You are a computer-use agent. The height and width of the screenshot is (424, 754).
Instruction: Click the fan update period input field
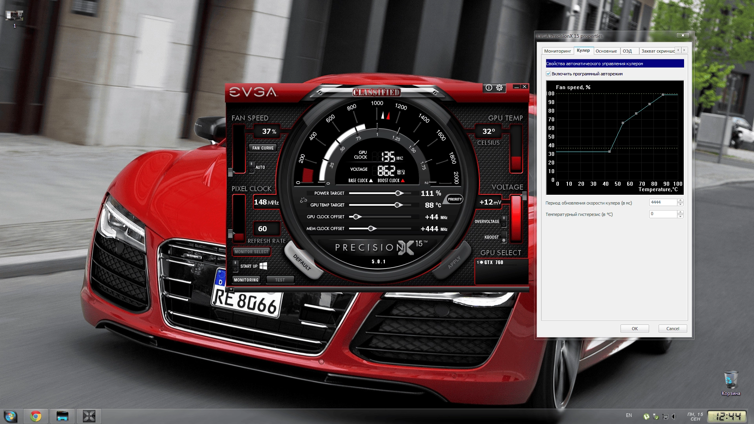[x=663, y=202]
